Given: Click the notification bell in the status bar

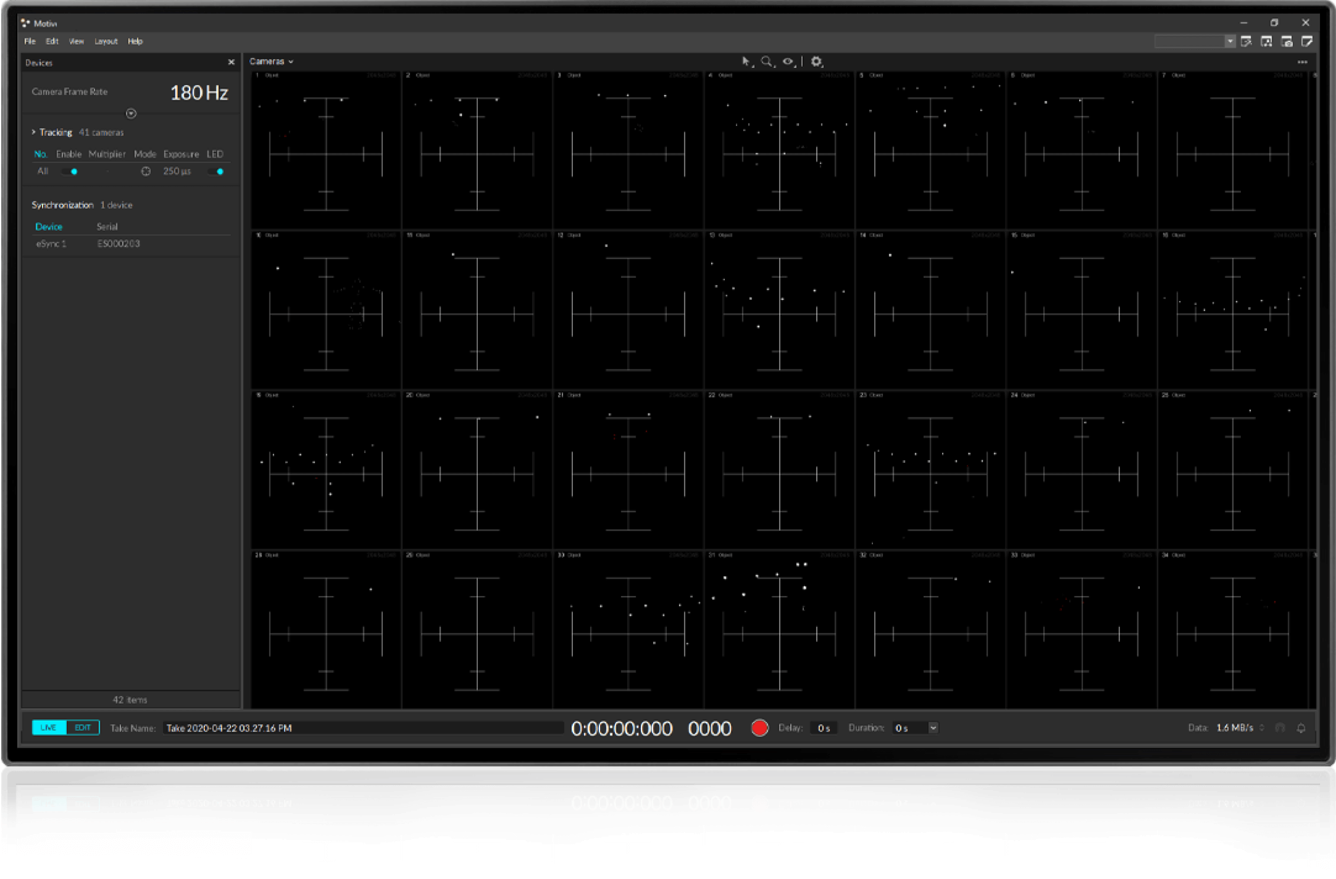Looking at the screenshot, I should [1302, 728].
